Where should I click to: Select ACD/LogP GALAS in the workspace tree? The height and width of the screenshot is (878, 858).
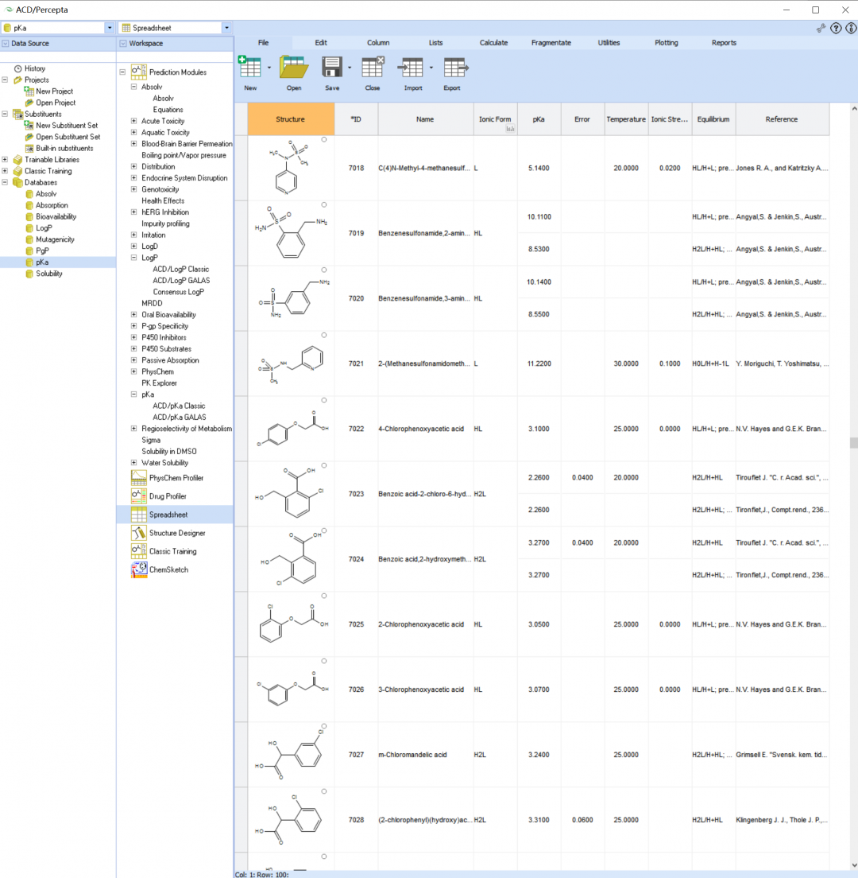tap(181, 281)
